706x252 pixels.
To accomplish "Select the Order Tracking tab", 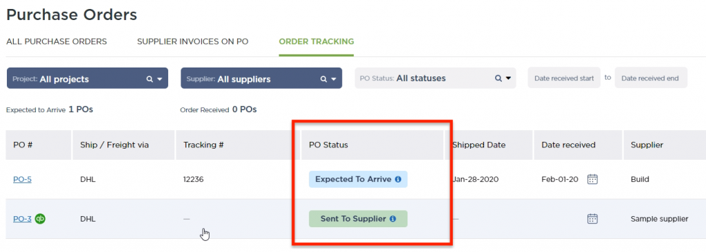I will [x=316, y=41].
